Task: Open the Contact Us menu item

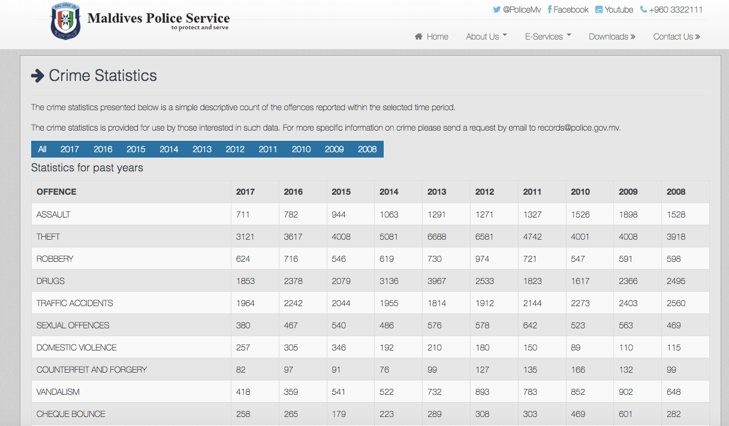Action: [677, 37]
